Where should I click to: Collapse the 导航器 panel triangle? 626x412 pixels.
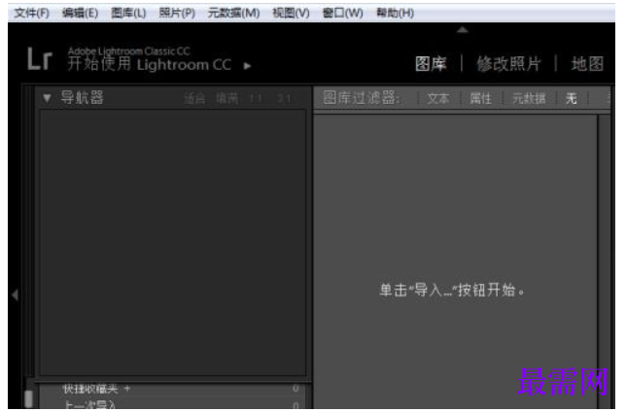point(47,98)
